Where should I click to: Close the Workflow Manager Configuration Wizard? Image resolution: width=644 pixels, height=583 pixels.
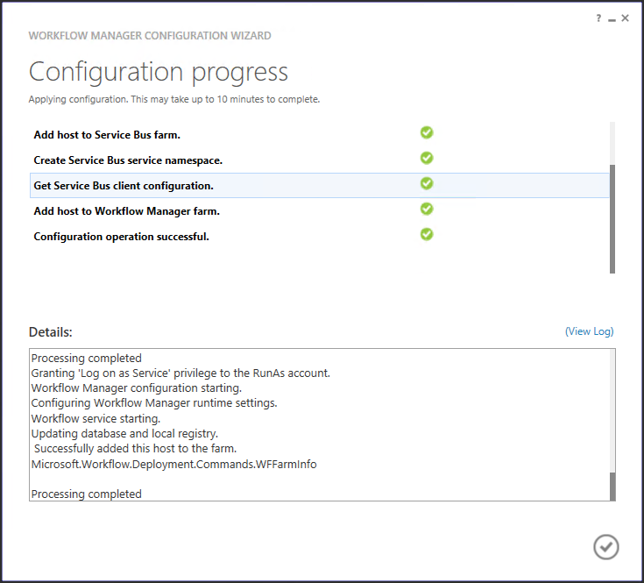pos(625,18)
